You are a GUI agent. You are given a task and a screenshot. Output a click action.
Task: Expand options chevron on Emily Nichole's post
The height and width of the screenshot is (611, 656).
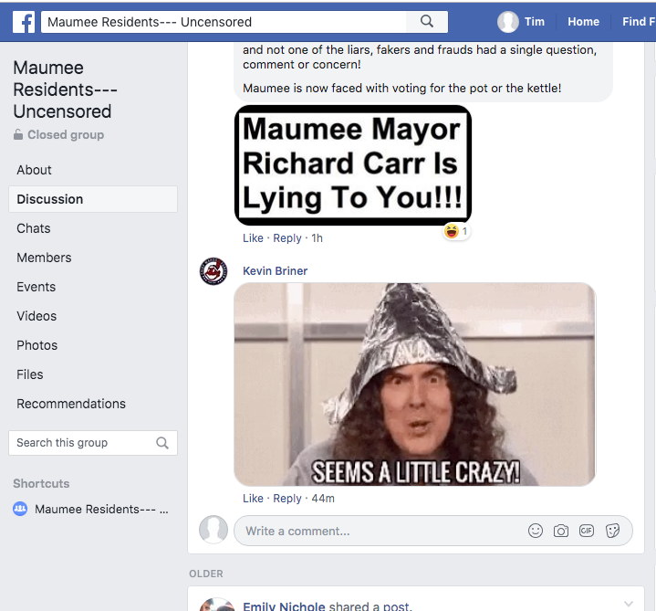point(628,604)
